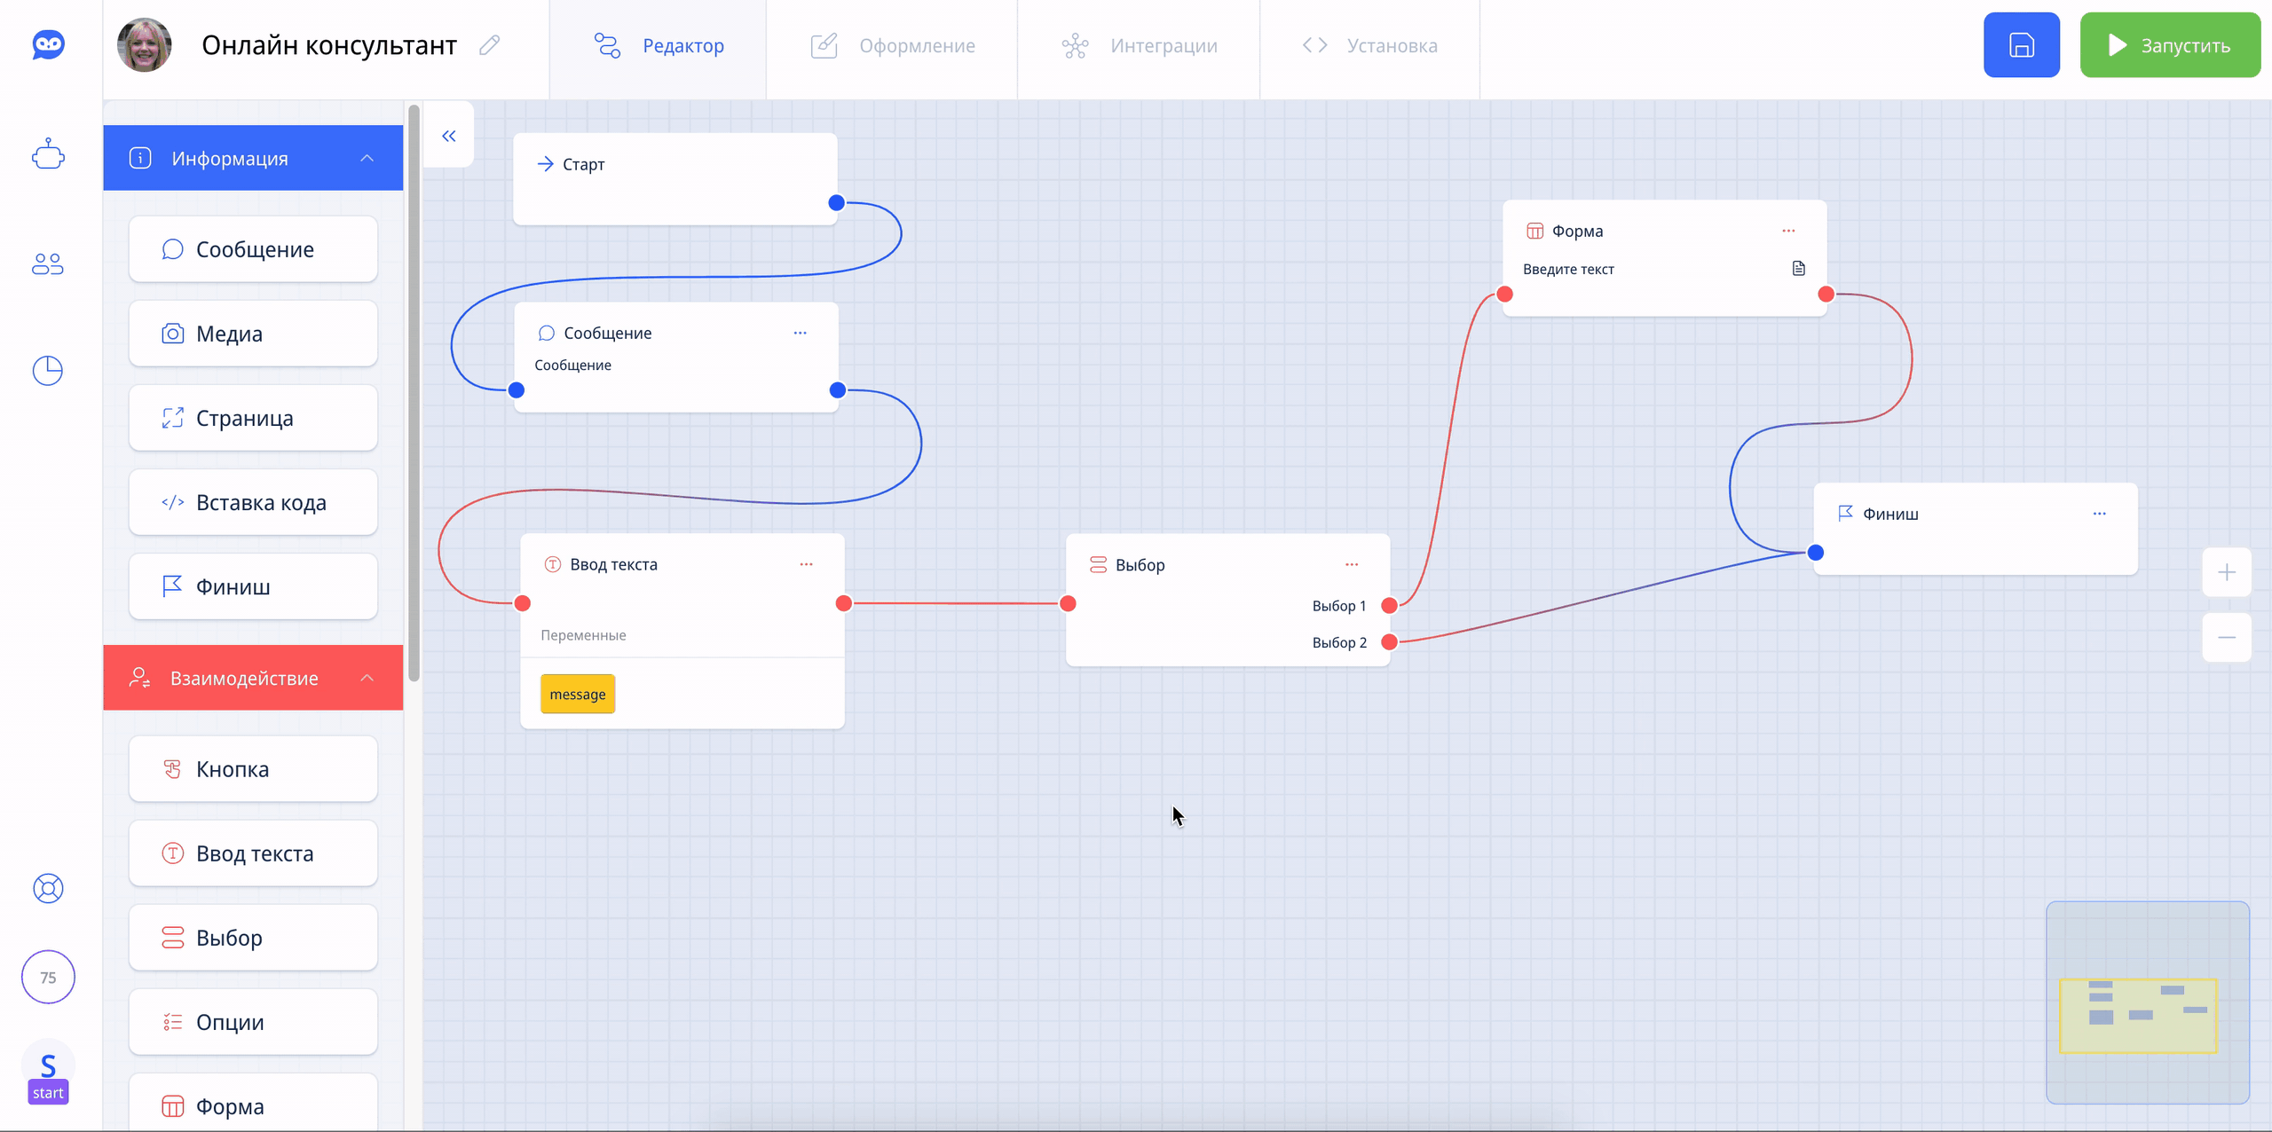Collapse the Взаимодействие section

[367, 678]
